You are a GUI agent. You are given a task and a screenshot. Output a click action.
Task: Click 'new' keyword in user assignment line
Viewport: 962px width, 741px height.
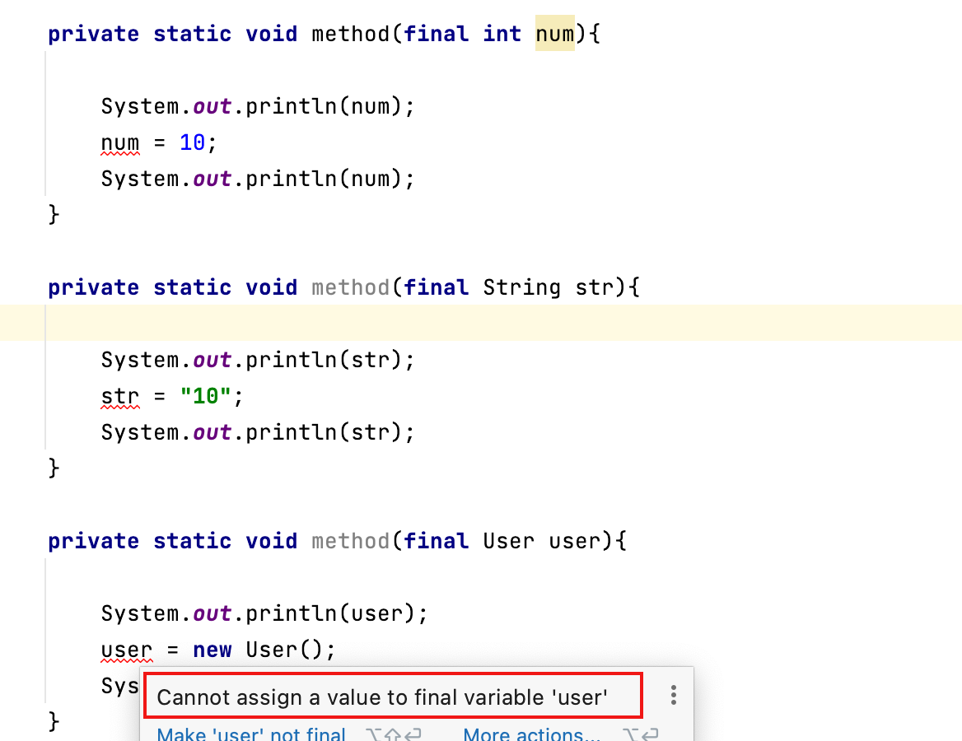point(212,650)
